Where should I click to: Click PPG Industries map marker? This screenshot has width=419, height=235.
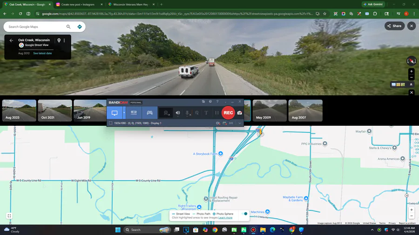324,144
